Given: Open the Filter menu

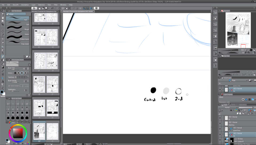Looking at the screenshot, I should pyautogui.click(x=56, y=5).
